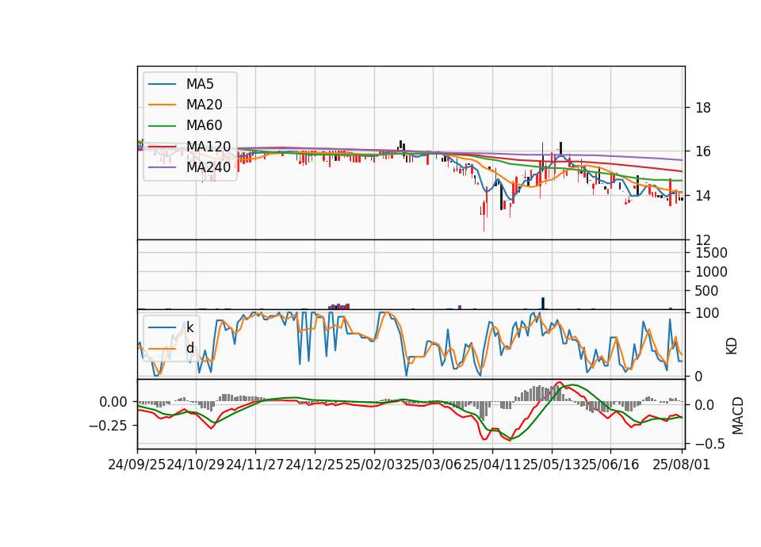Click the price axis value 14
Viewport: 761px width, 547px height.
[703, 196]
